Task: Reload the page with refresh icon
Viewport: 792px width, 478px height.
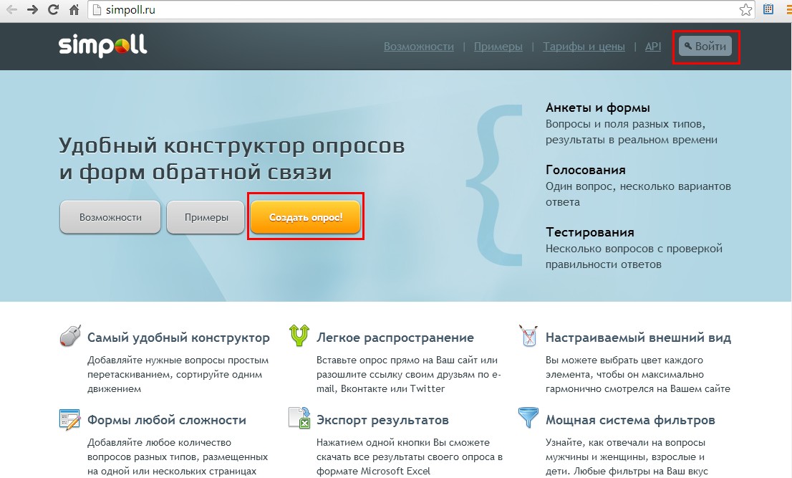Action: tap(53, 10)
